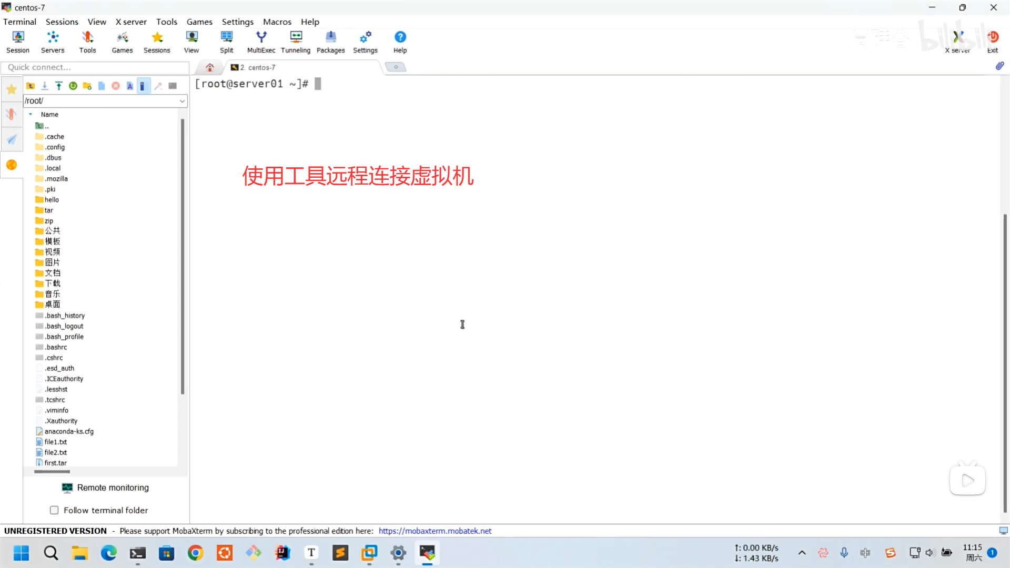Click the upload to current folder icon
1010x568 pixels.
[x=59, y=86]
